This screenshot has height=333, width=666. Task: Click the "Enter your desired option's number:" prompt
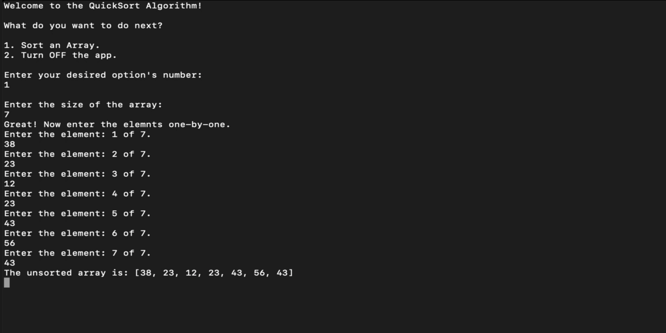103,75
